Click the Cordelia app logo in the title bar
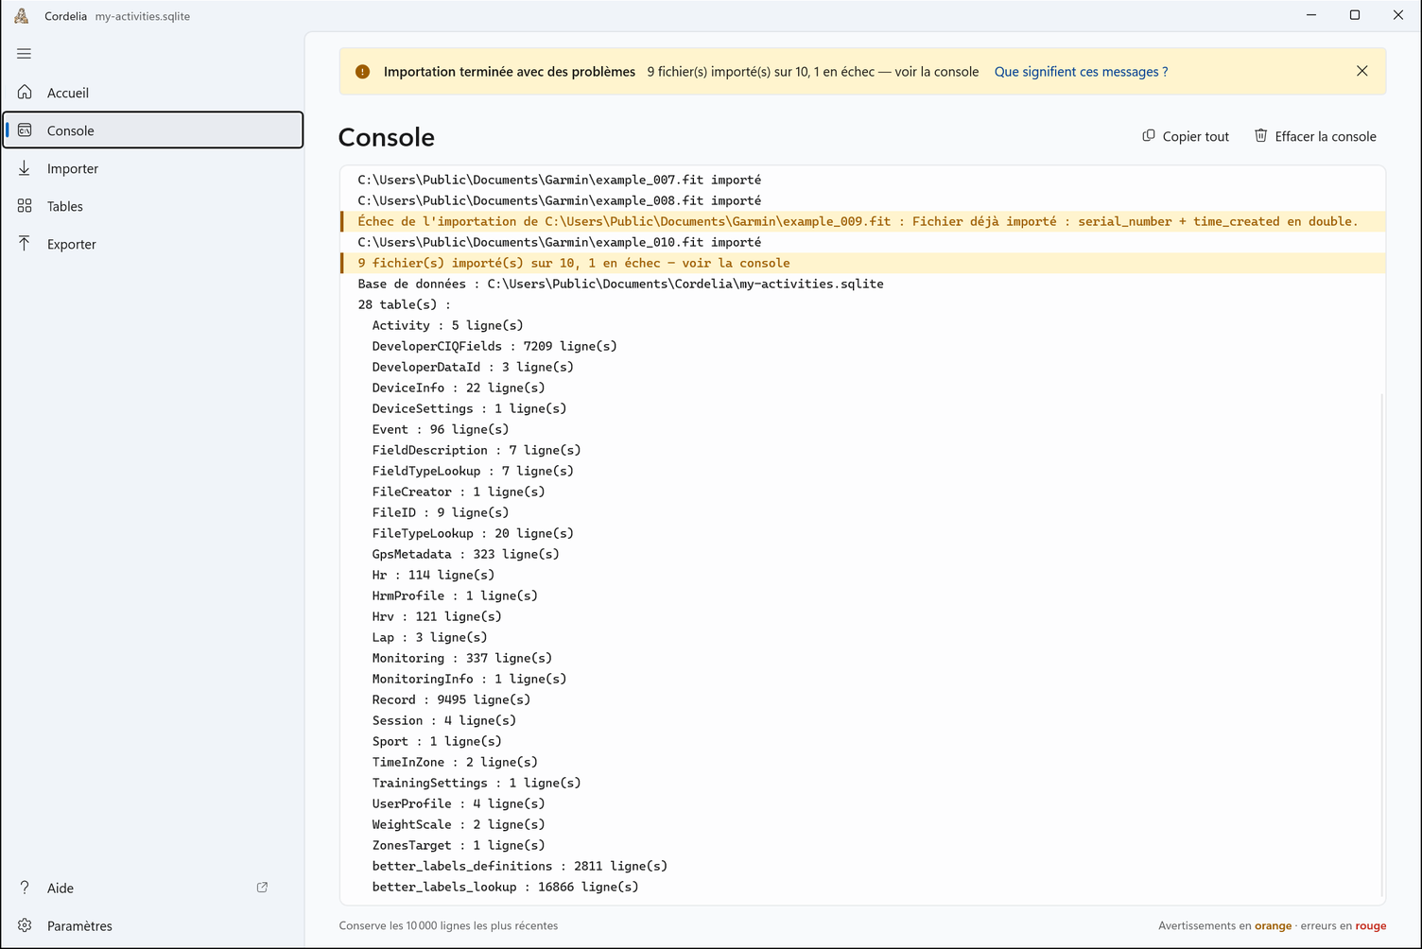1422x949 pixels. (22, 16)
